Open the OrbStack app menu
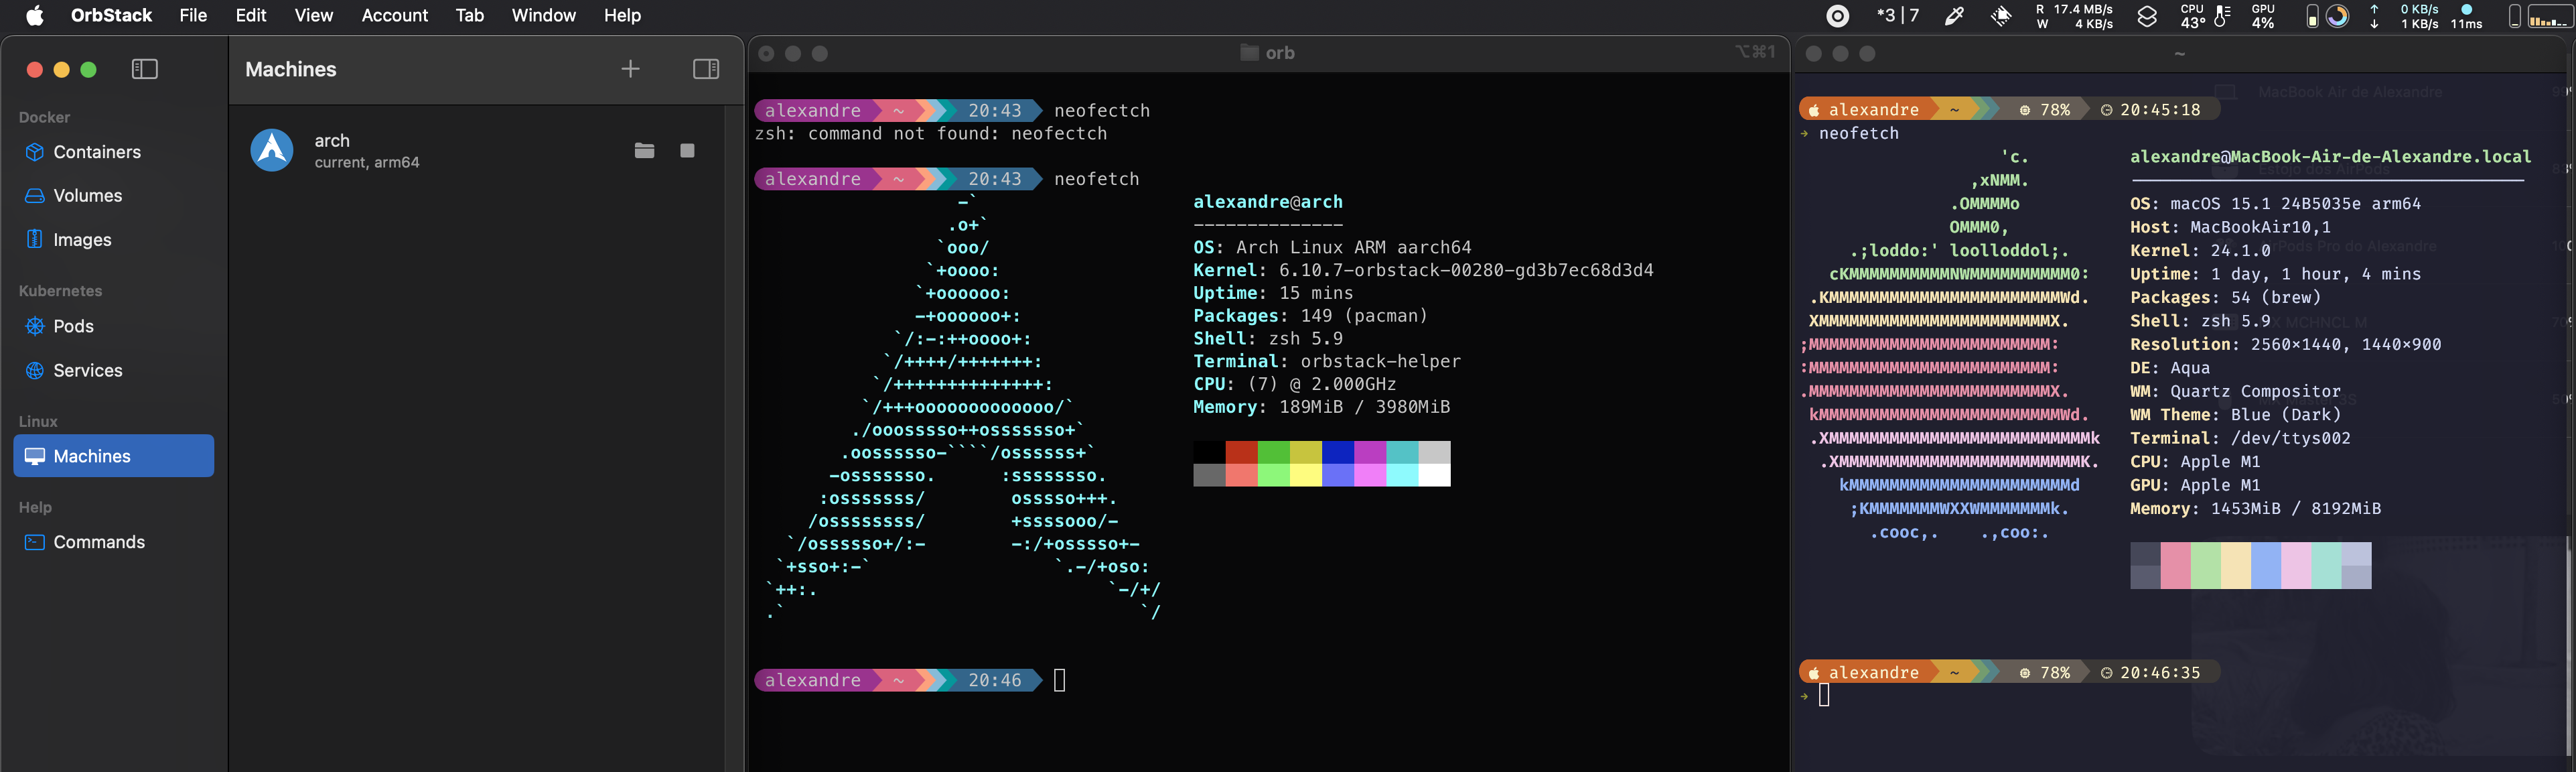Screen dimensions: 2576x772 pos(111,15)
